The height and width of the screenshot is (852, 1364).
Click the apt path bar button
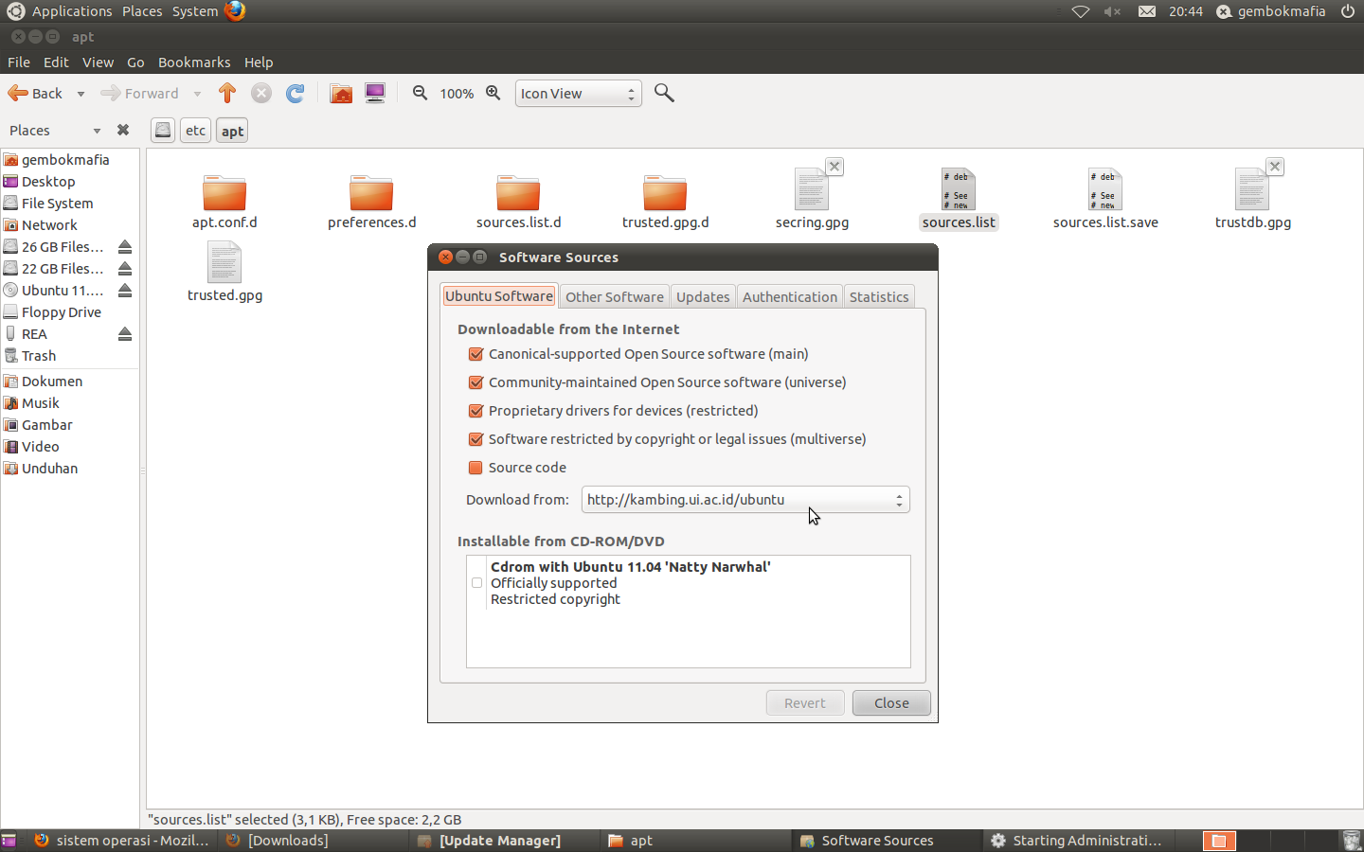click(x=232, y=131)
